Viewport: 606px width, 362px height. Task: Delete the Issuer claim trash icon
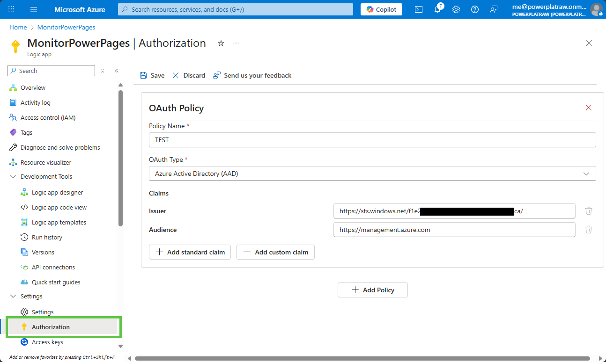[589, 211]
